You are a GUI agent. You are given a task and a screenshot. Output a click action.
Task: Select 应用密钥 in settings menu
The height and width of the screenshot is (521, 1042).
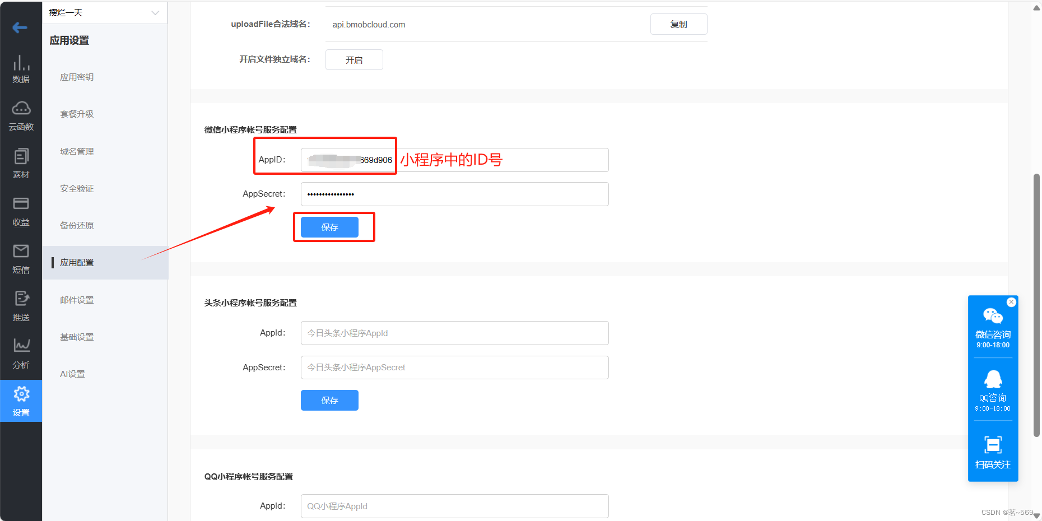click(x=77, y=77)
